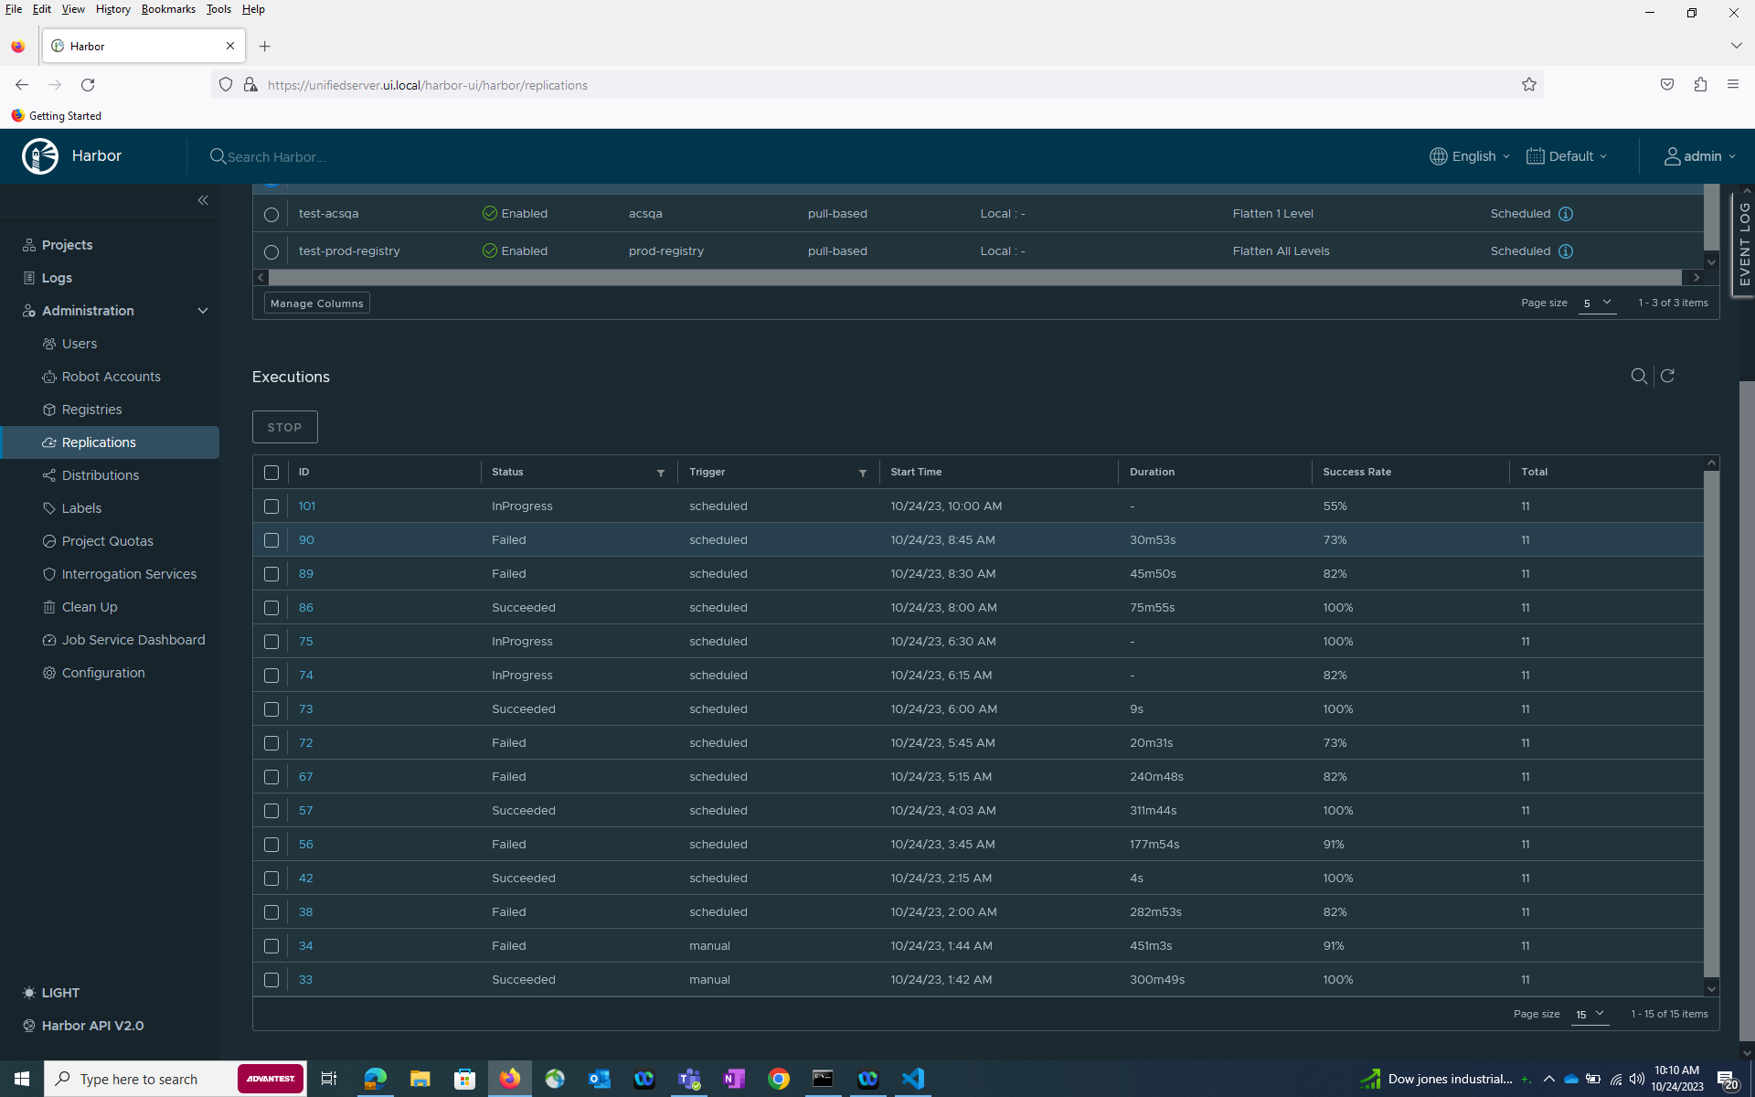
Task: Collapse the Administration section
Action: (x=203, y=311)
